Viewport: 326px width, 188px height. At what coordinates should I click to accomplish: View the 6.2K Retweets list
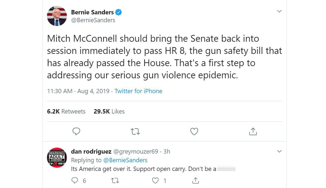click(66, 111)
